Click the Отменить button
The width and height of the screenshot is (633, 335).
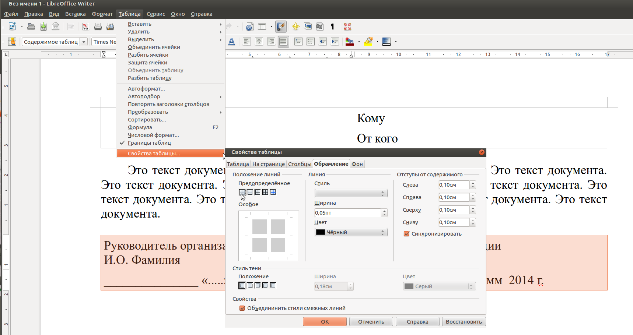click(x=371, y=322)
